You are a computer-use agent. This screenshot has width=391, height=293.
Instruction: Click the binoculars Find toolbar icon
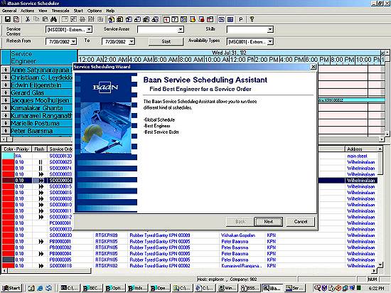54,19
